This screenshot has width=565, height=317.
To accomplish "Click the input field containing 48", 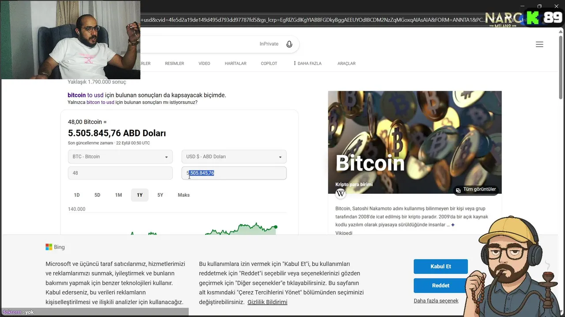I will pos(120,173).
